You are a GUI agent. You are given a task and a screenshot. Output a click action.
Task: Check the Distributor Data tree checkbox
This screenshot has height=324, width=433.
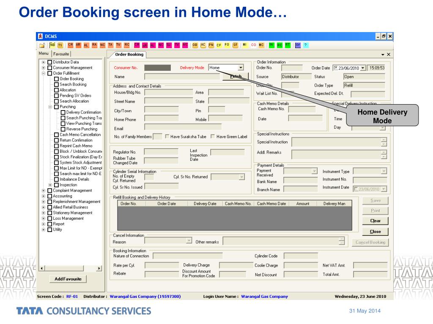[x=50, y=62]
